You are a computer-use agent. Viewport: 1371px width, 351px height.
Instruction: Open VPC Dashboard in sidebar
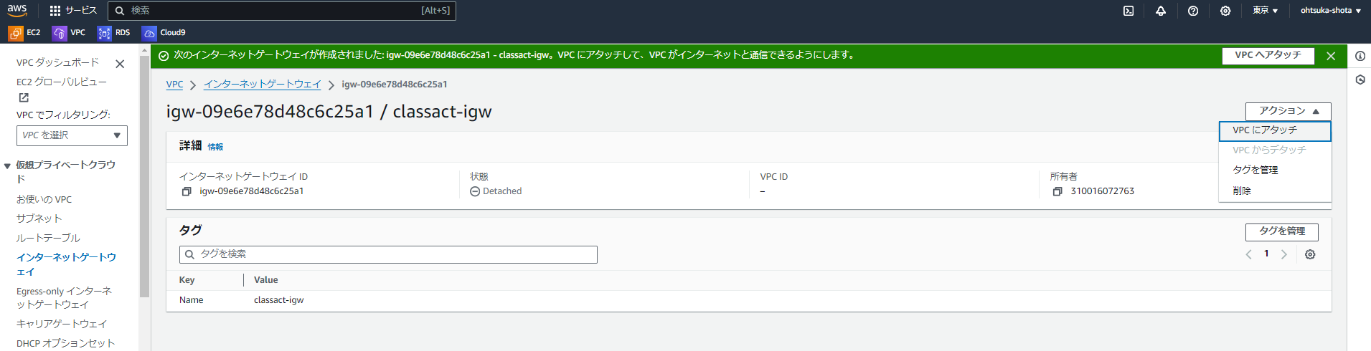(x=57, y=63)
